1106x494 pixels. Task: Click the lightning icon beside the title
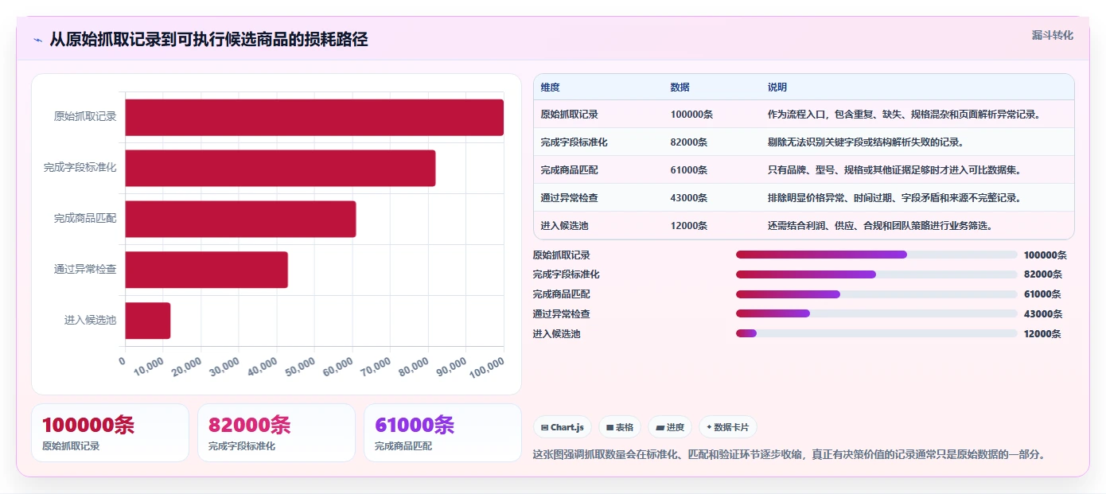37,40
